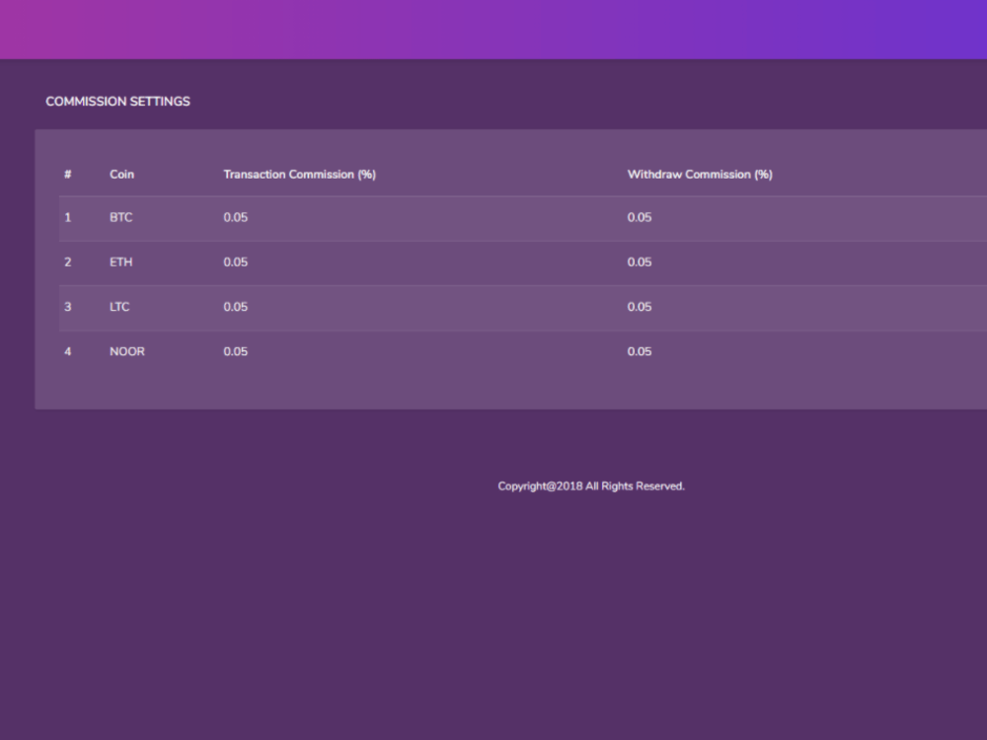Click the row number 2 cell
This screenshot has height=740, width=987.
click(68, 261)
